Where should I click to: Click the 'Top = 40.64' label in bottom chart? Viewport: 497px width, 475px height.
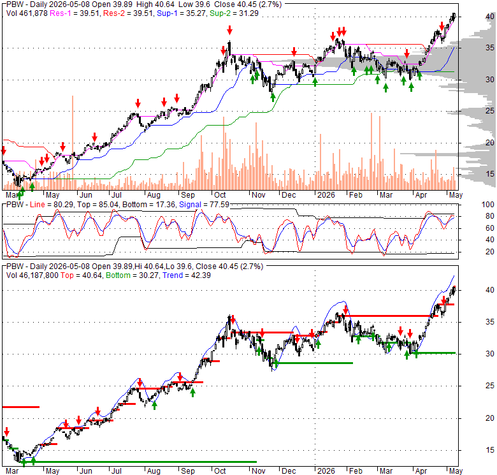[82, 275]
